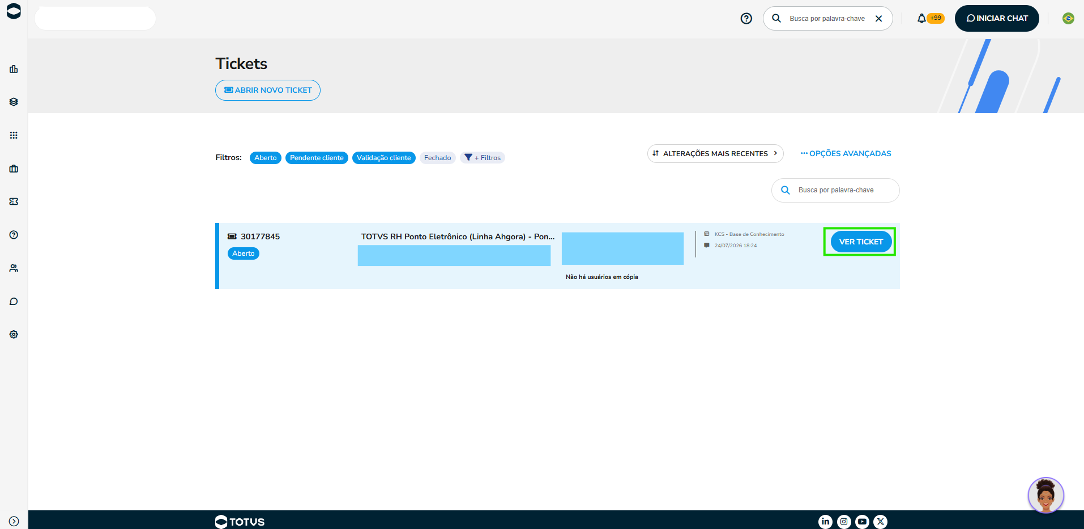Click the Aberto status badge on the ticket
Viewport: 1084px width, 529px height.
244,253
